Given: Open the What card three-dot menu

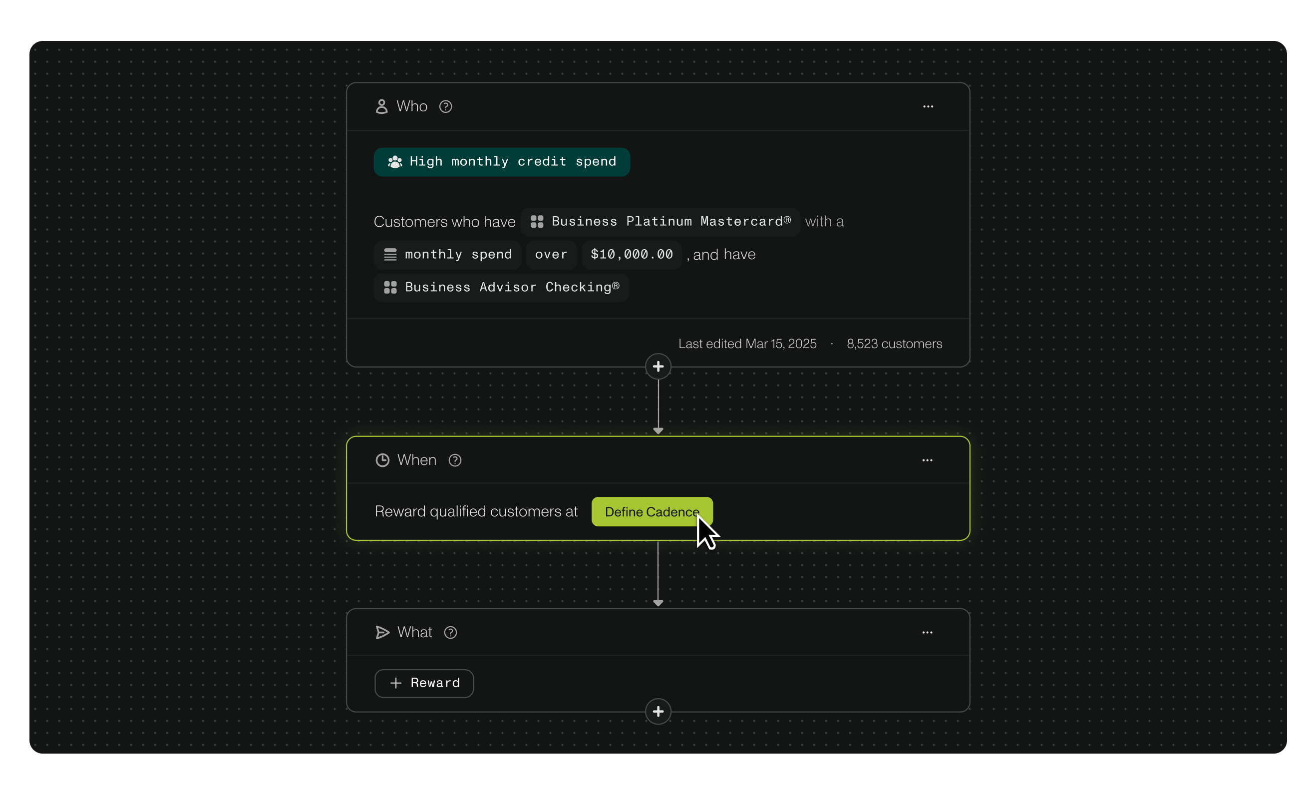Looking at the screenshot, I should point(927,633).
